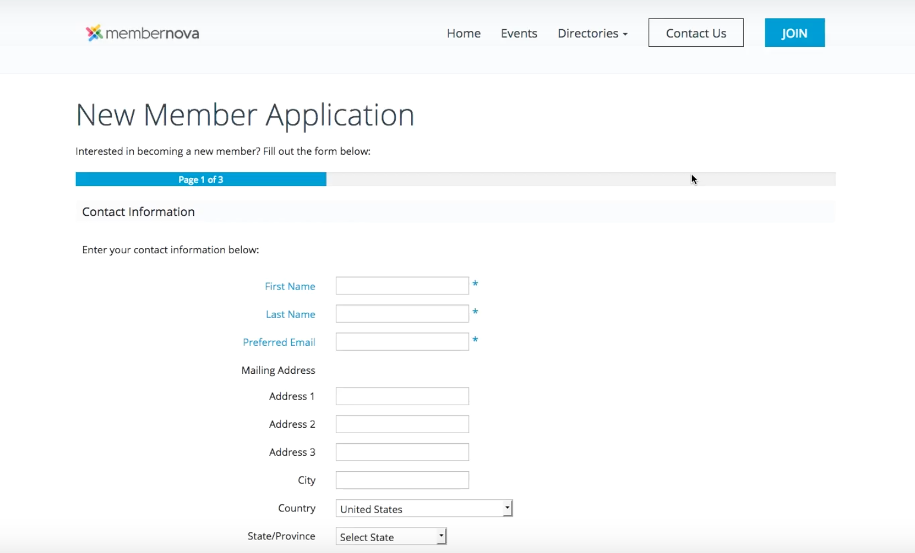Image resolution: width=915 pixels, height=553 pixels.
Task: Expand the Directories menu
Action: click(x=592, y=33)
